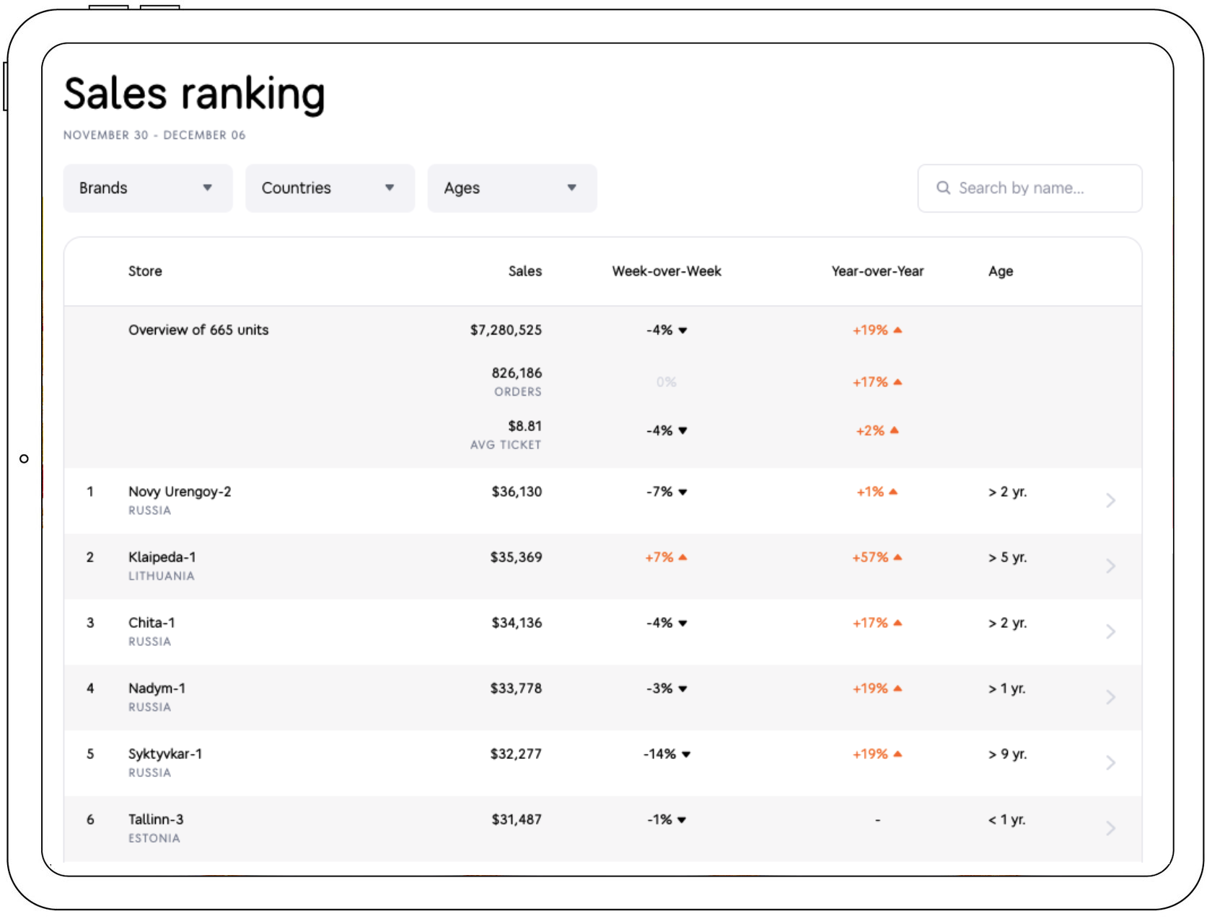
Task: Click Klaipeda-1 +57% year-over-year value
Action: click(877, 557)
